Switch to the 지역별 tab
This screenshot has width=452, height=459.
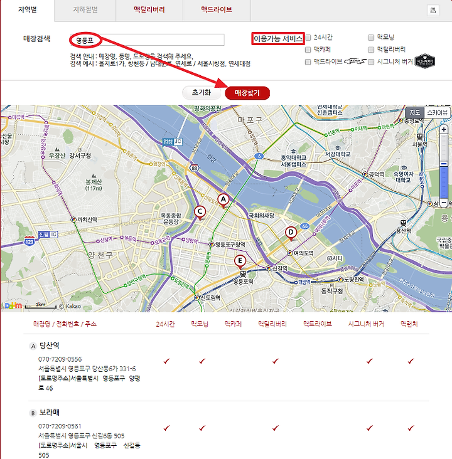click(27, 10)
